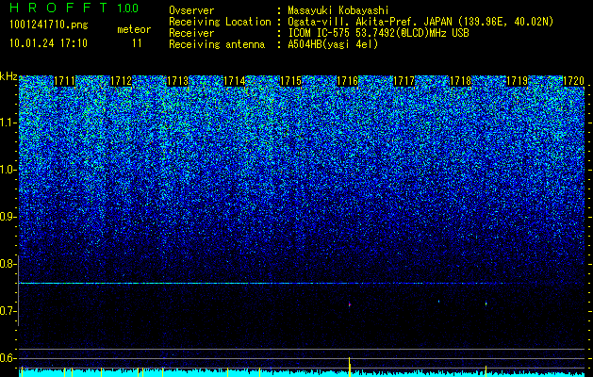This screenshot has width=593, height=377.
Task: Click the 1718 time marker
Action: click(x=461, y=81)
